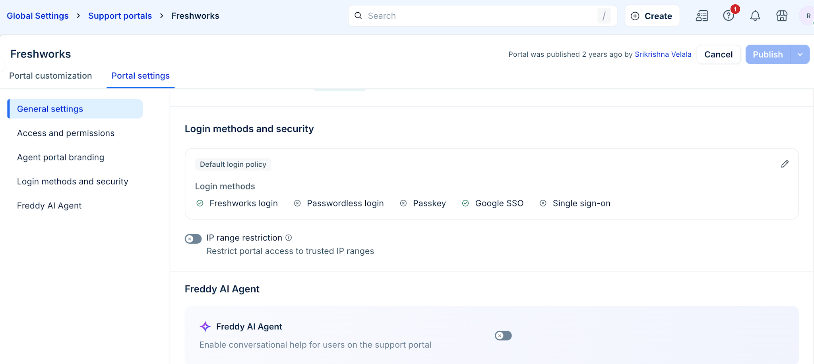Jump to Login methods and security in sidebar
This screenshot has width=814, height=364.
click(x=73, y=181)
